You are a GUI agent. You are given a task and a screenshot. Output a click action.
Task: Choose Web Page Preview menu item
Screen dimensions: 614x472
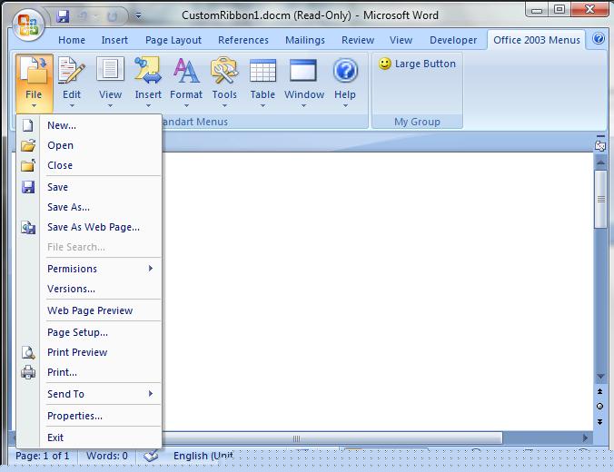point(89,310)
